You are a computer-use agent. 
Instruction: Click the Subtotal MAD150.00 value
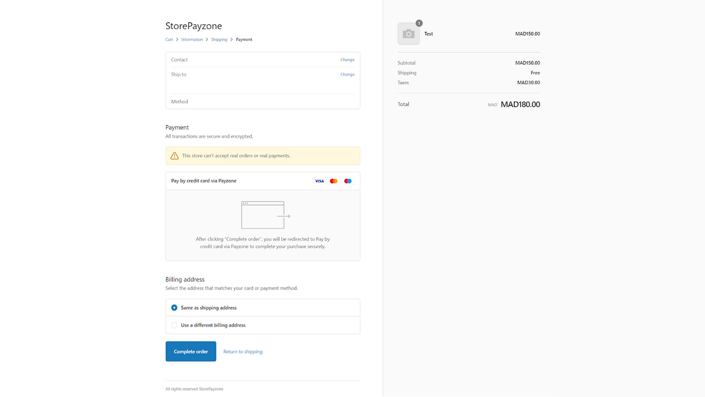click(528, 63)
